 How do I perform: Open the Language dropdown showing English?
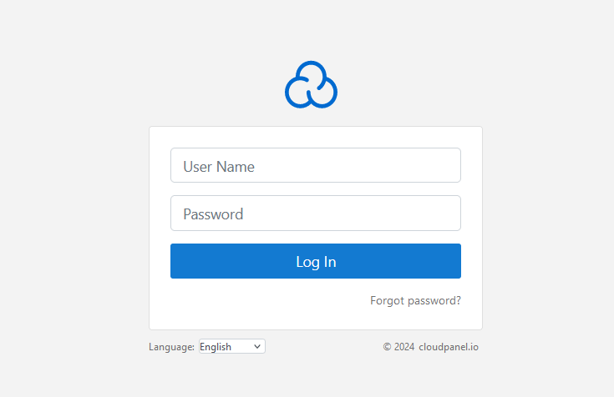pyautogui.click(x=232, y=347)
